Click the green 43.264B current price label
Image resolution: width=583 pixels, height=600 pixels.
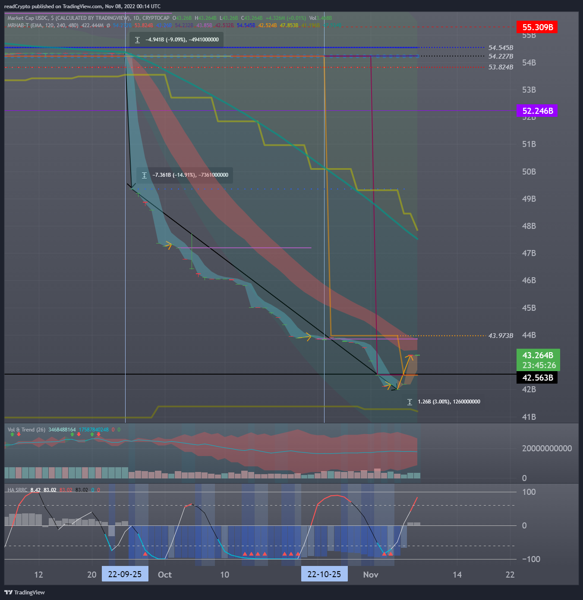[x=538, y=355]
